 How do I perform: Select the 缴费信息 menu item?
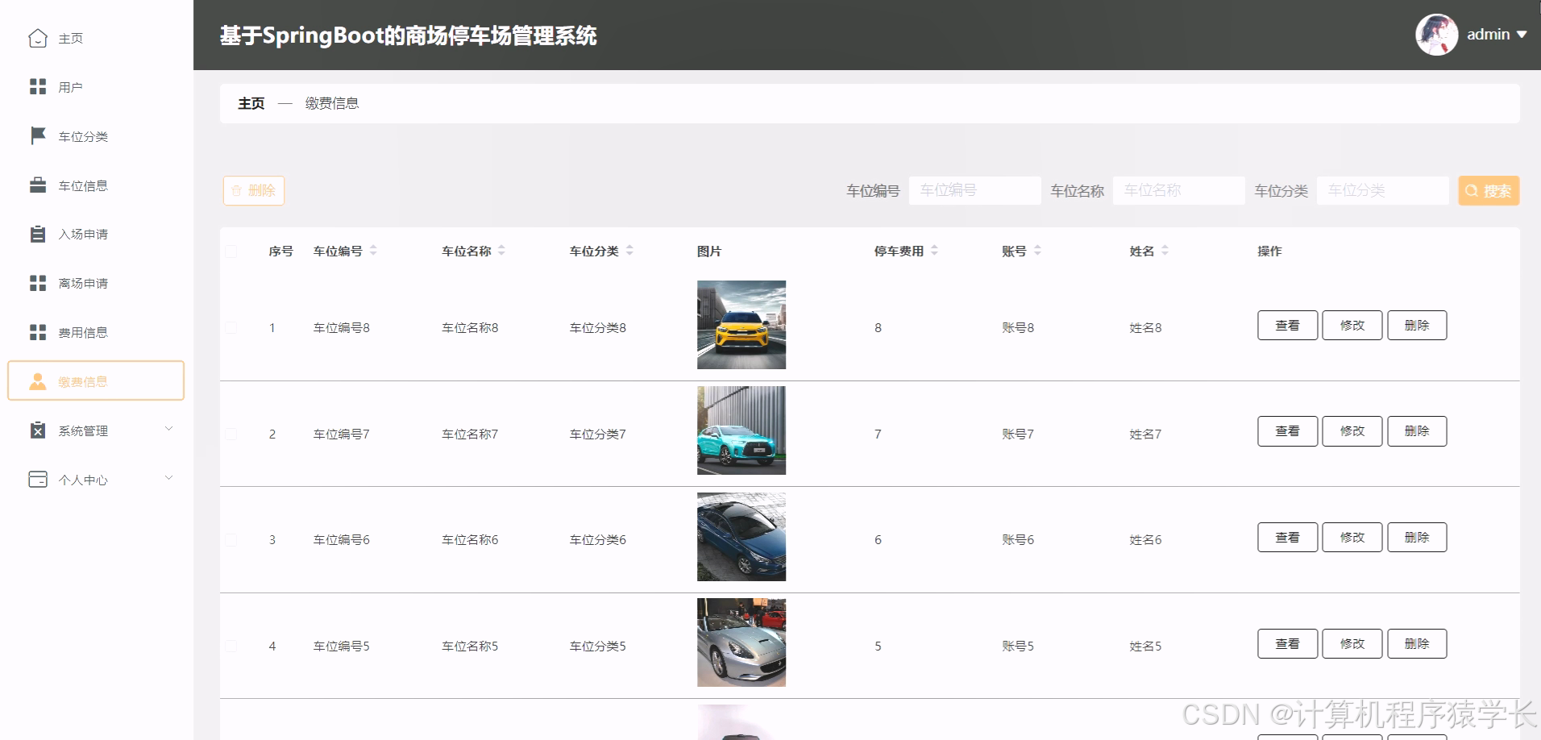pos(96,380)
